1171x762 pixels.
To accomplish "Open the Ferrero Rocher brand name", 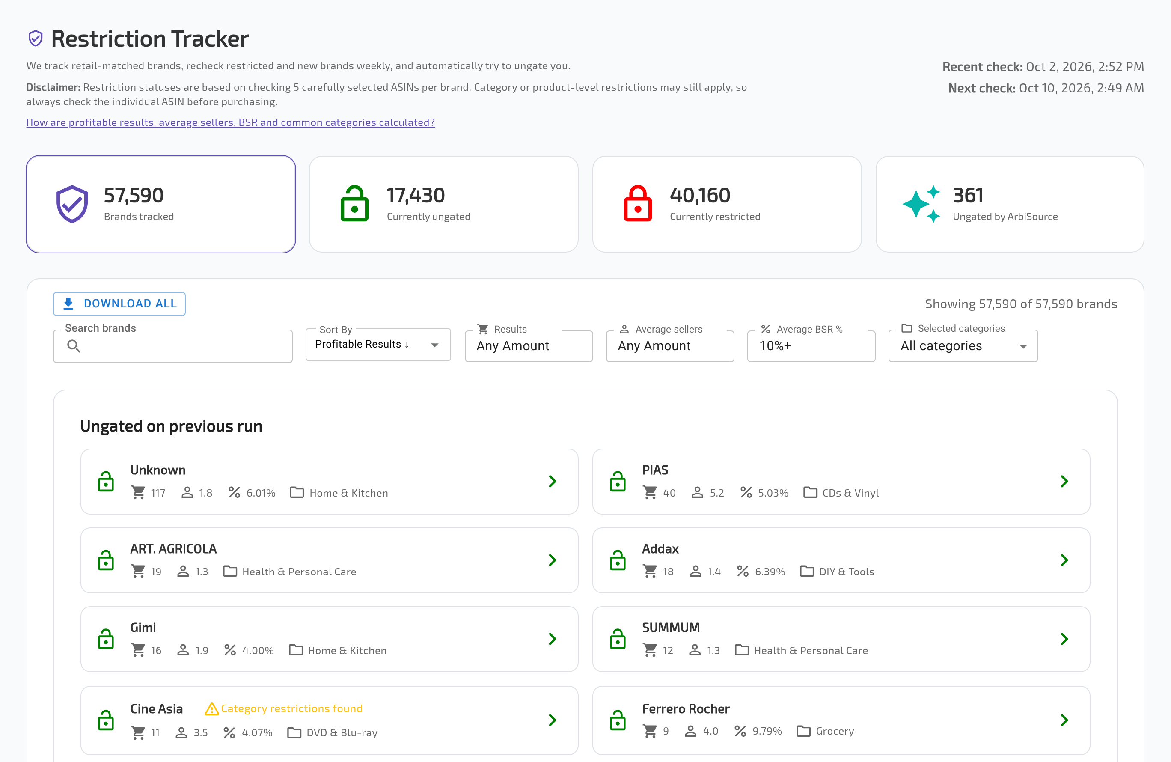I will click(686, 709).
